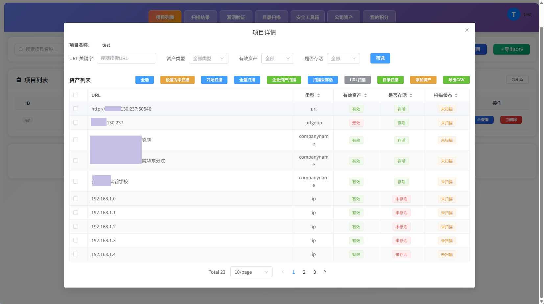The width and height of the screenshot is (544, 304).
Task: Click the 192.168.1.2 cell text
Action: [104, 227]
